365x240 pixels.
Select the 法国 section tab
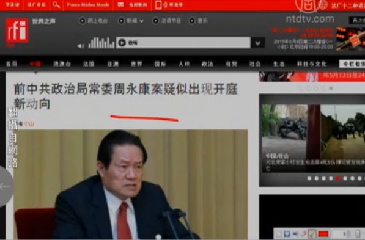click(x=89, y=64)
